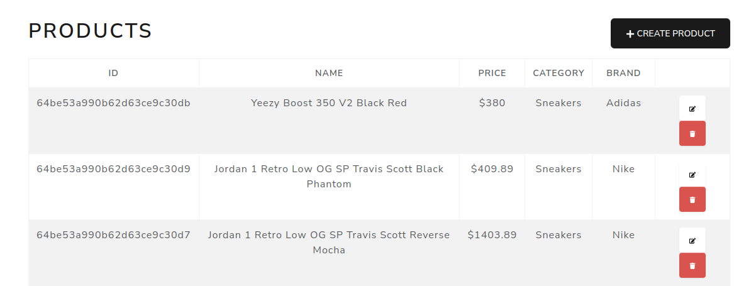Viewport: 734px width, 286px height.
Task: Click the Adidas brand cell
Action: click(x=623, y=103)
